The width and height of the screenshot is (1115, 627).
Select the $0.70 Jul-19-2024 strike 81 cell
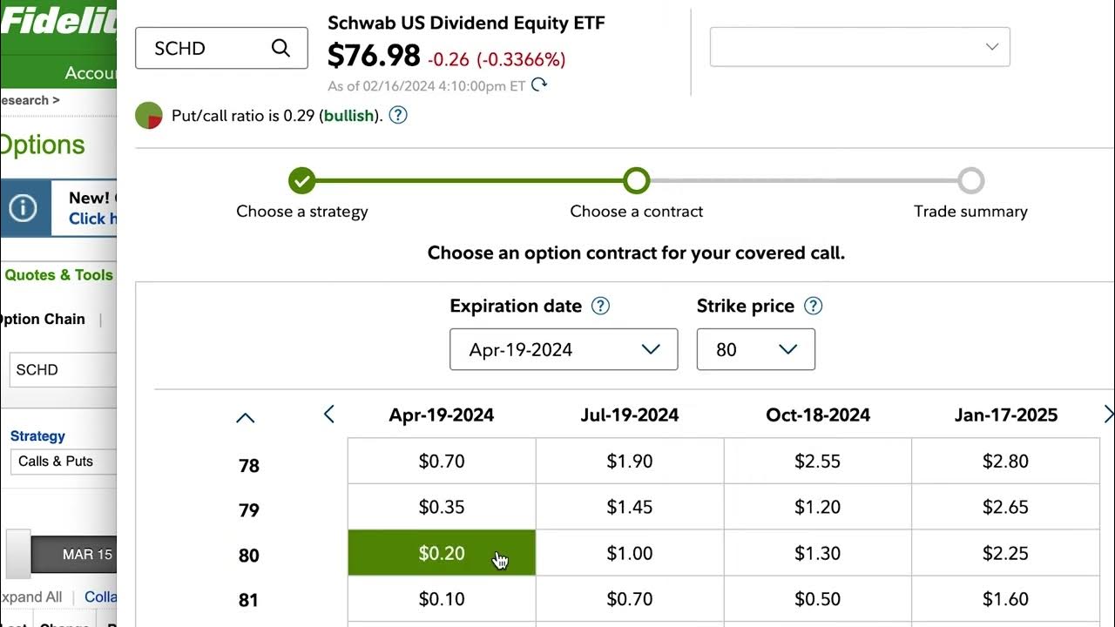coord(630,599)
